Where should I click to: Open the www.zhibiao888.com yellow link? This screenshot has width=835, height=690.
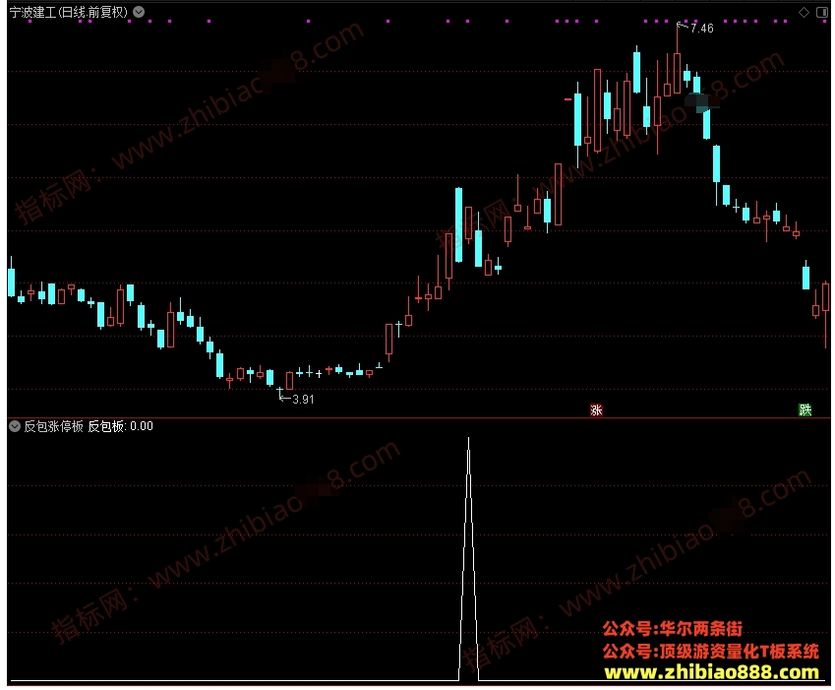[x=711, y=672]
